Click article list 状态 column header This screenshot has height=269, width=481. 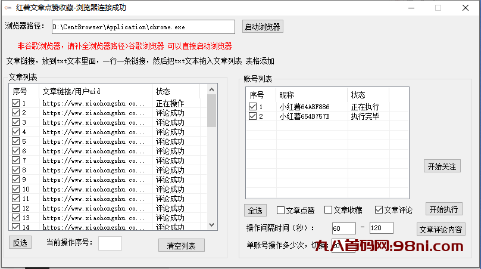(176, 91)
